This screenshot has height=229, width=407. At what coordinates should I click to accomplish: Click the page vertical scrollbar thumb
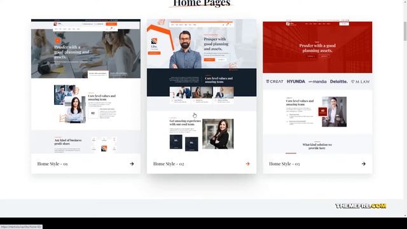[x=405, y=31]
